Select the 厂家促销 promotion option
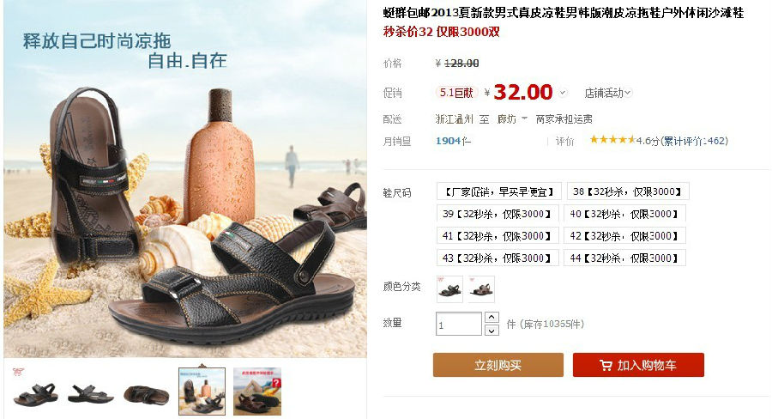772x419 pixels. [x=498, y=191]
